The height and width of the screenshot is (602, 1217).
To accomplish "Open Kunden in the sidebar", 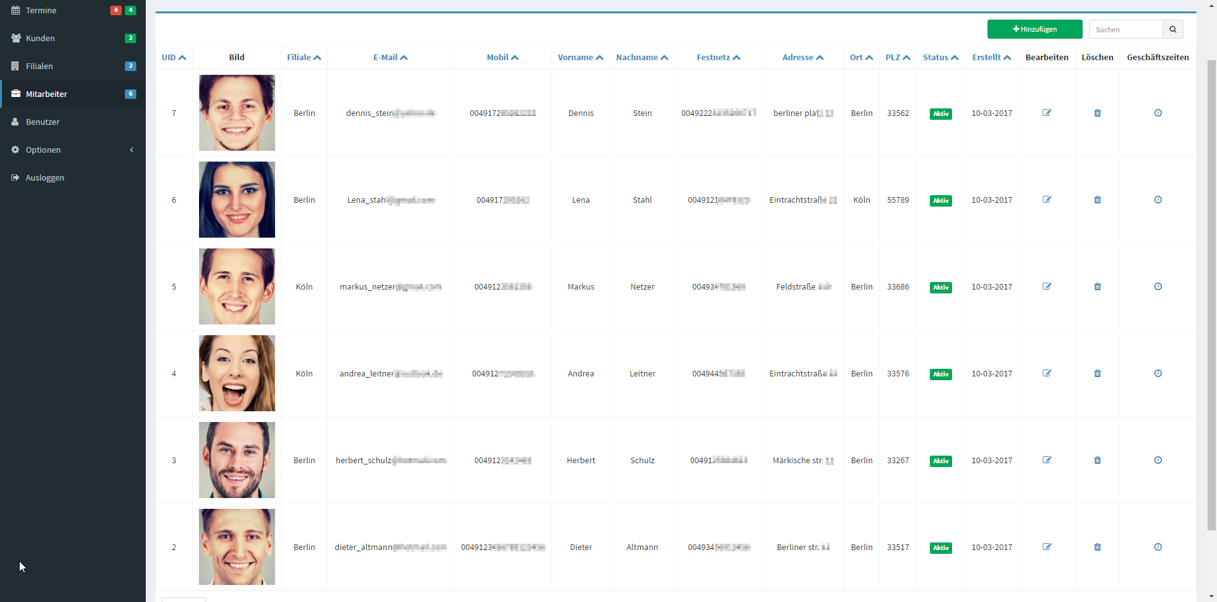I will pos(41,38).
